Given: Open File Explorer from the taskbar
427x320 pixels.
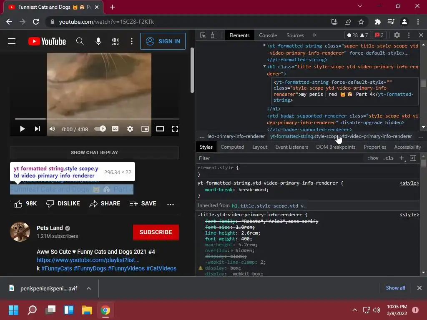Looking at the screenshot, I should (87, 310).
